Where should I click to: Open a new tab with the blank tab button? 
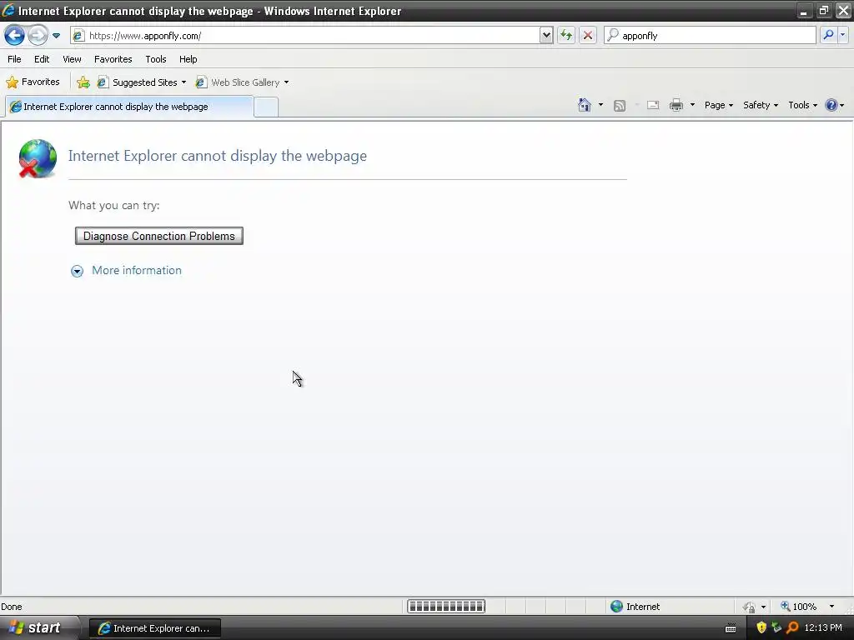coord(266,107)
